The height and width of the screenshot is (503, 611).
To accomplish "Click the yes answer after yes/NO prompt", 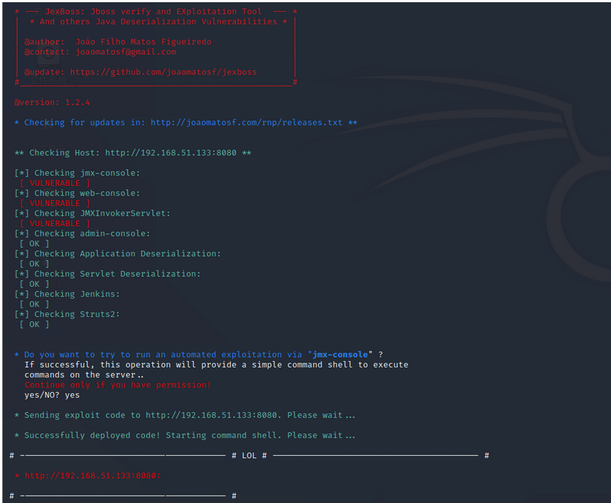I will 72,395.
